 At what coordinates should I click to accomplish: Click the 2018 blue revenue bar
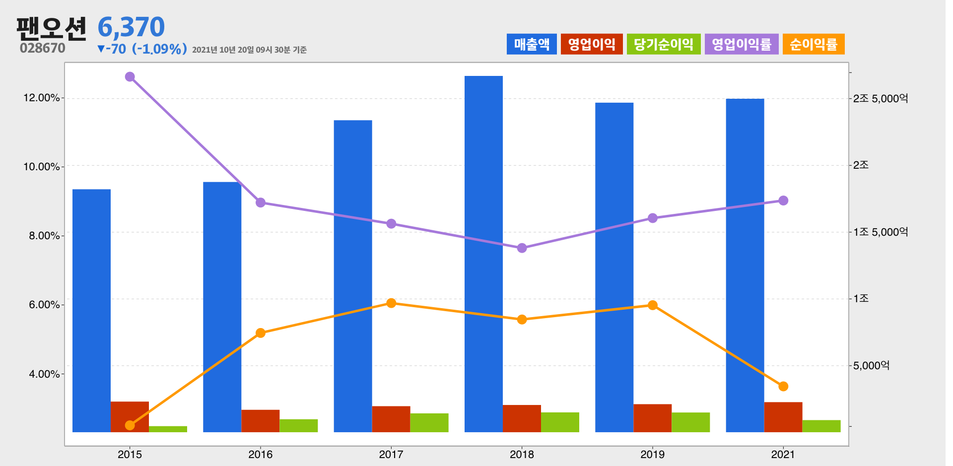(x=483, y=254)
